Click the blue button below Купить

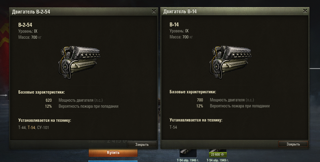point(113,161)
